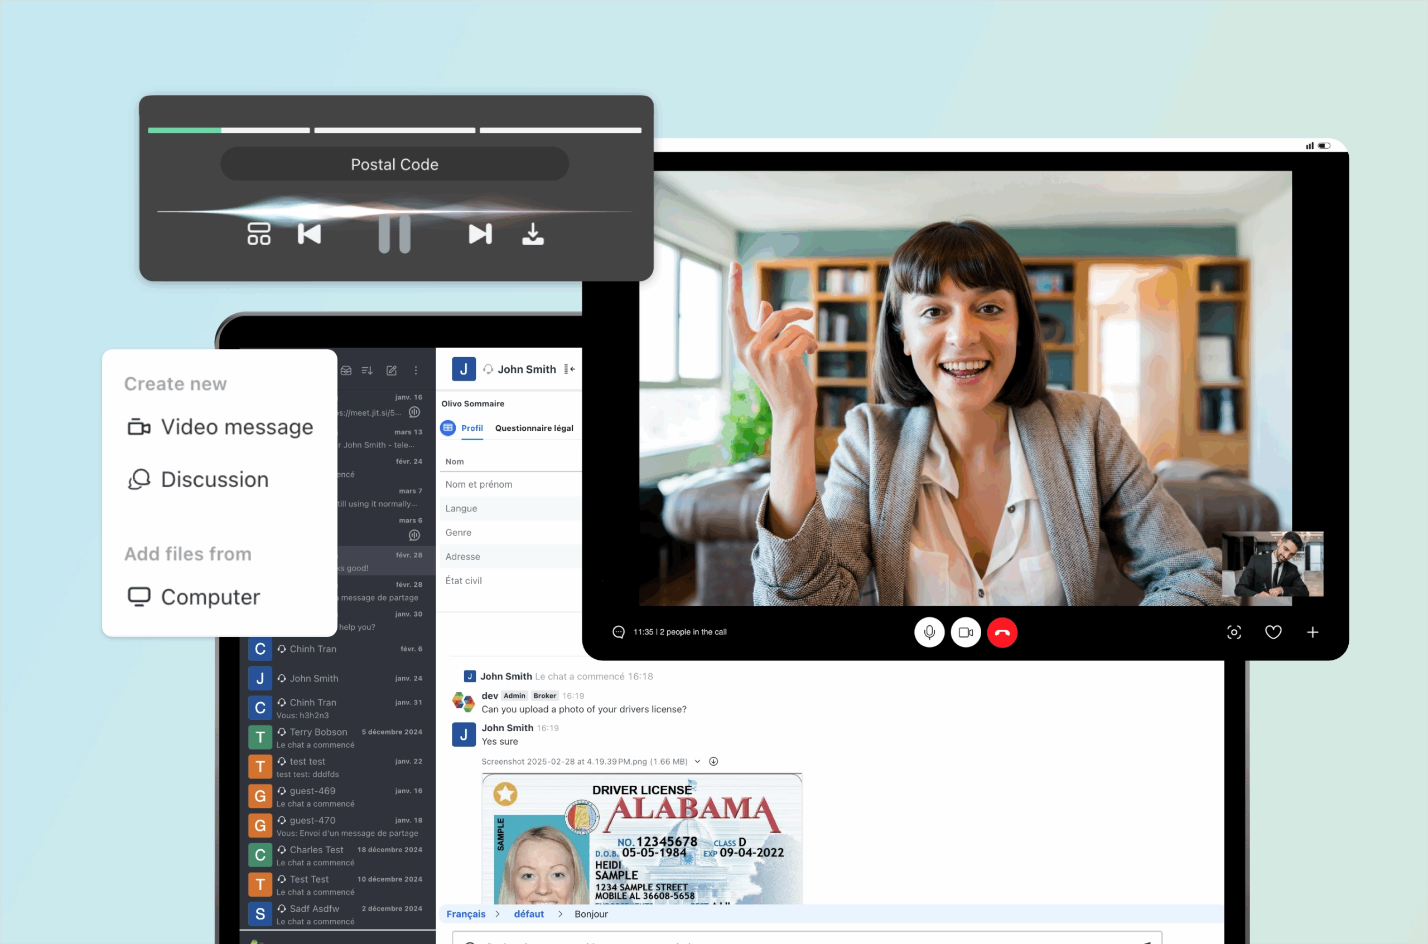End the call with the red hang-up button
Image resolution: width=1428 pixels, height=944 pixels.
point(1002,632)
